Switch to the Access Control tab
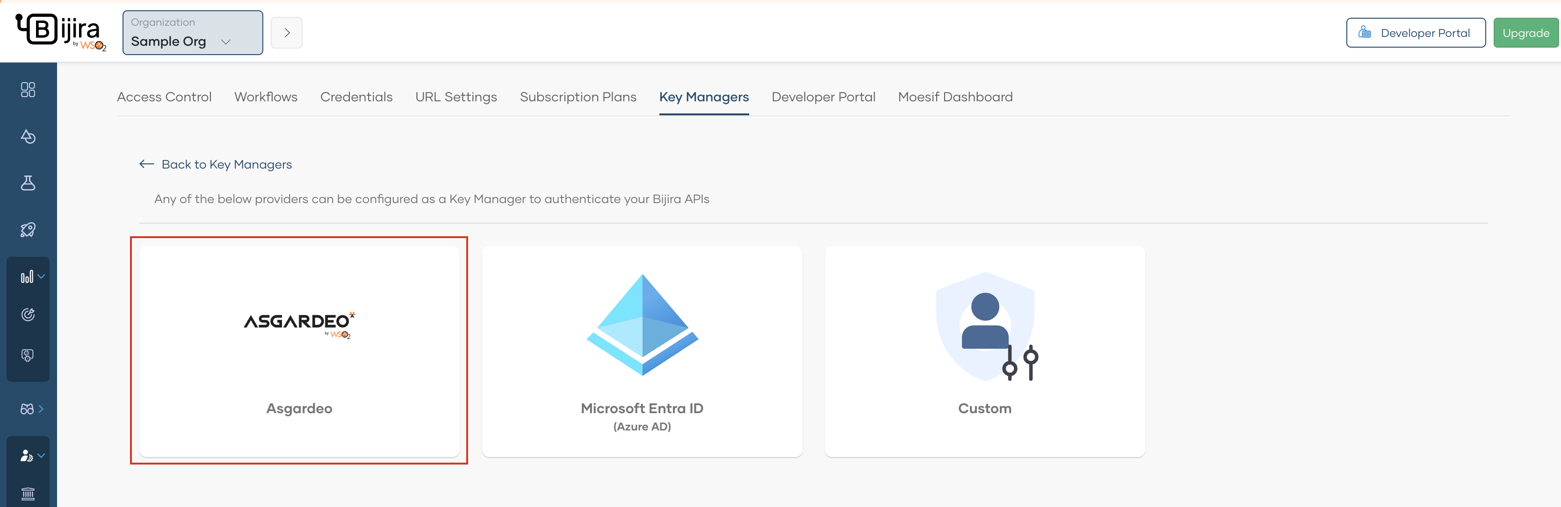The image size is (1561, 507). click(x=164, y=97)
